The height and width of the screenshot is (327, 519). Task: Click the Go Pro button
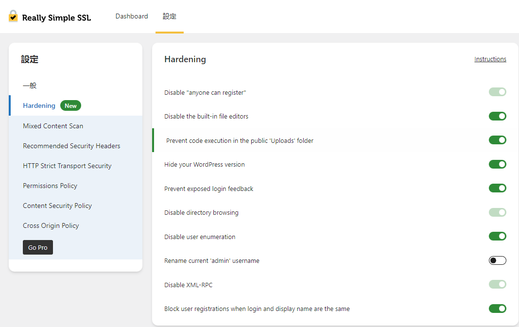tap(38, 247)
